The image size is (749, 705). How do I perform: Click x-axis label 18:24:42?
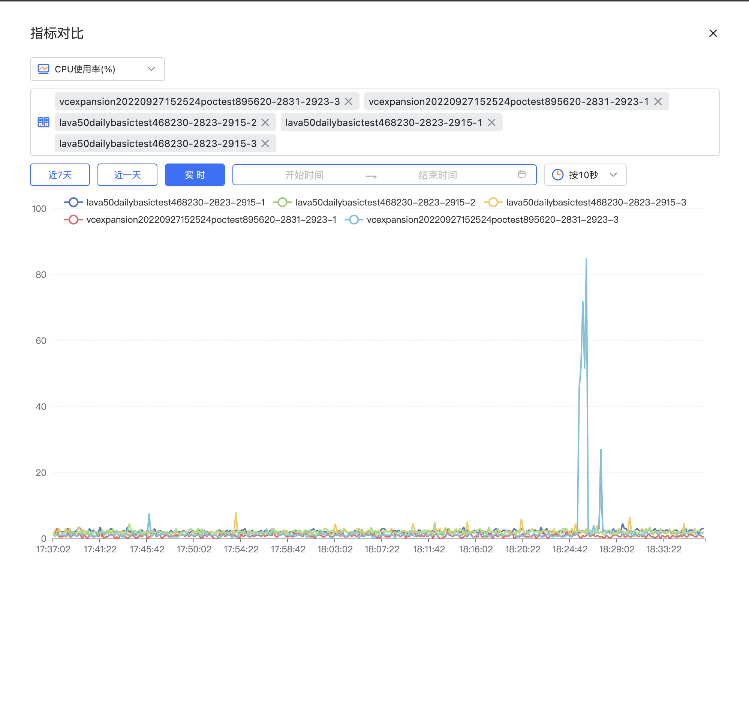tap(570, 549)
